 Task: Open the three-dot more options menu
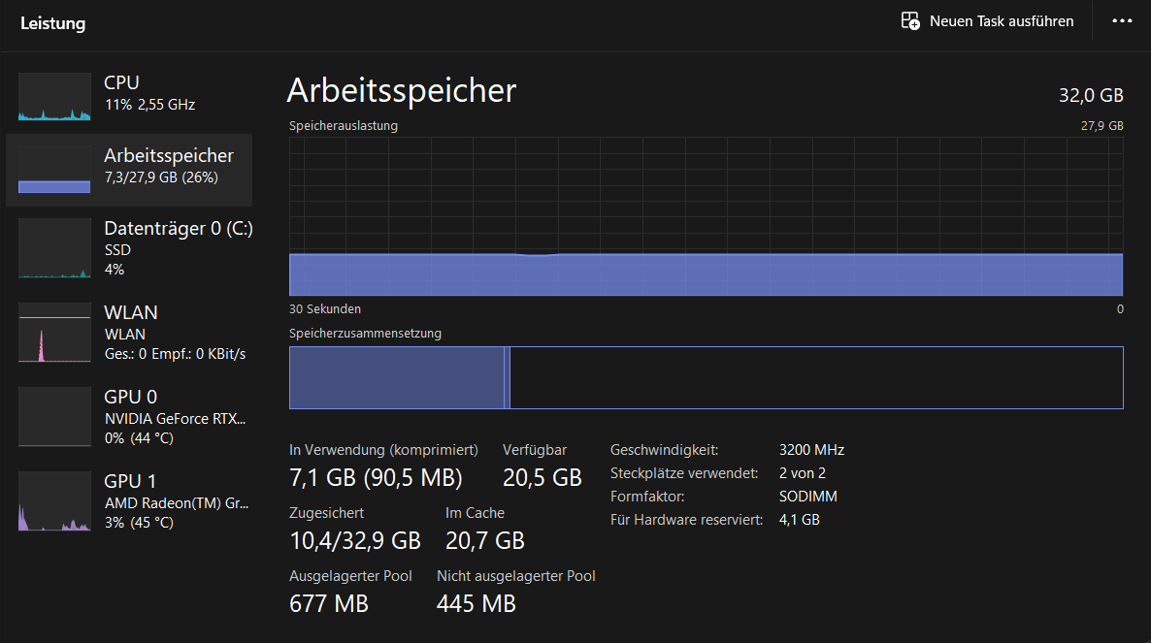[1122, 21]
